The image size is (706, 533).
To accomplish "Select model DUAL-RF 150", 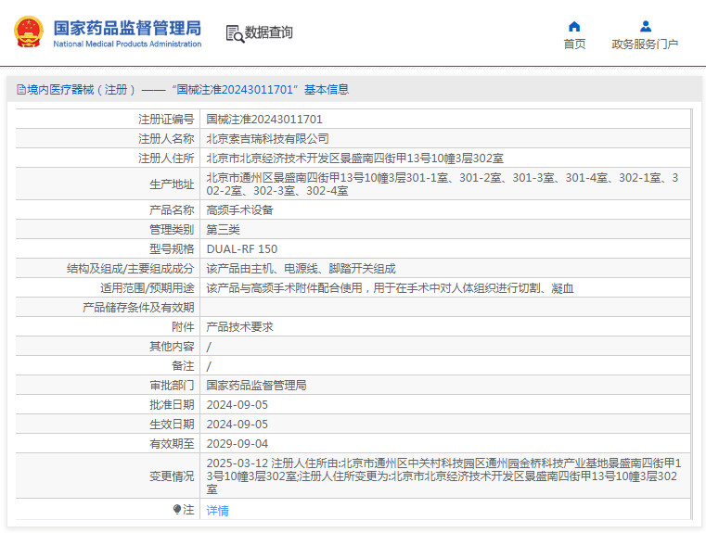I will point(242,248).
